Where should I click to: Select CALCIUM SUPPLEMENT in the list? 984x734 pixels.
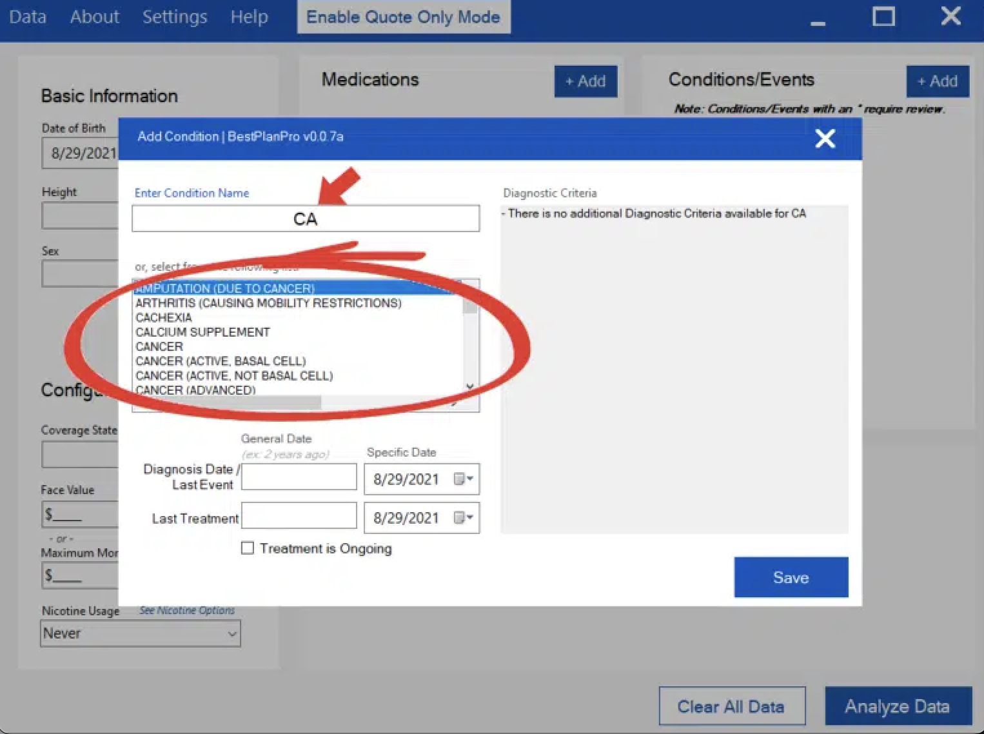click(202, 332)
